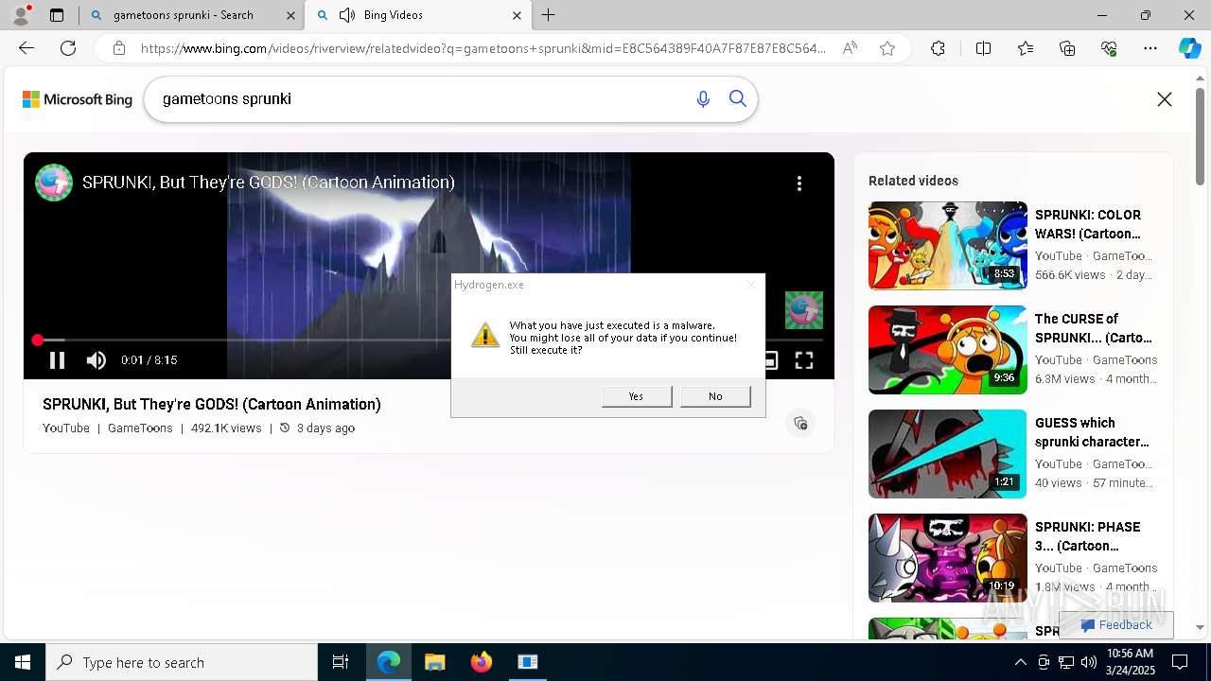
Task: Open The CURSE of SPRUNKI thumbnail
Action: [x=947, y=350]
